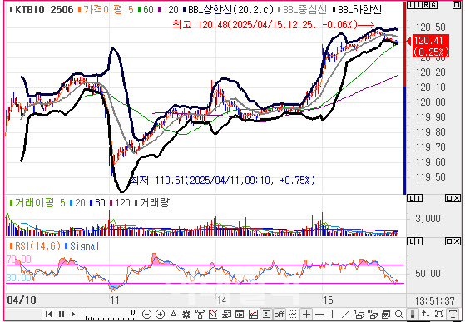Toggle the R button at top right
Image resolution: width=465 pixels, height=322 pixels.
(427, 5)
